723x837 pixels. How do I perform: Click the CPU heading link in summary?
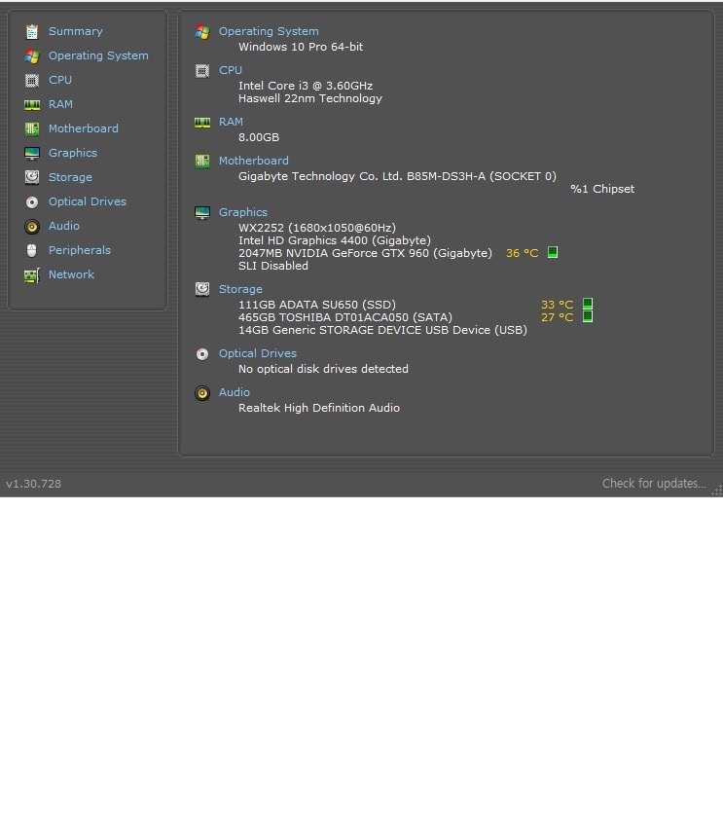pyautogui.click(x=231, y=70)
